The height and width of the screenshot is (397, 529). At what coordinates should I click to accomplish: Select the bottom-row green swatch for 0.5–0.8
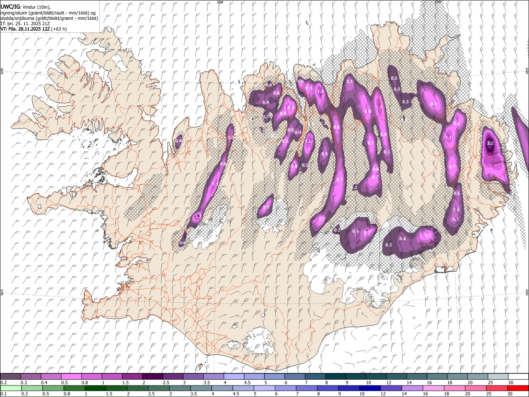(x=53, y=388)
